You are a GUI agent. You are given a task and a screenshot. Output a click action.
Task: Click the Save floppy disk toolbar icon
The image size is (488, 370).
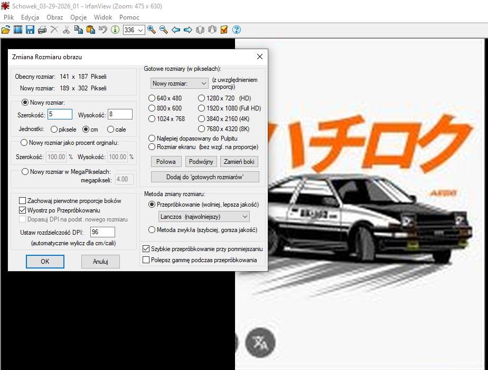(30, 30)
